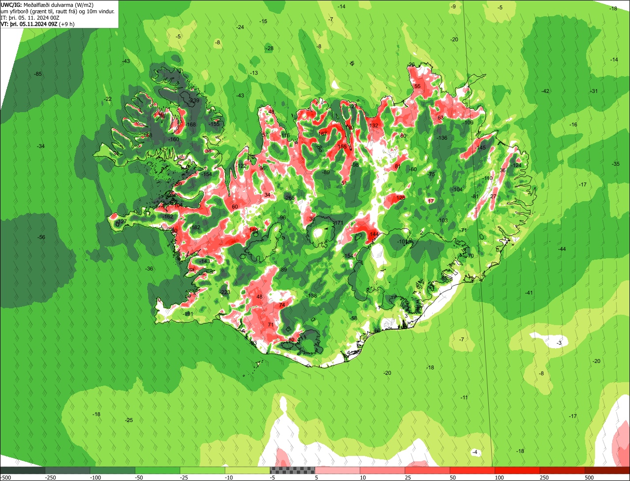630x481 pixels.
Task: Click the "167" flux value on the map
Action: [323, 134]
